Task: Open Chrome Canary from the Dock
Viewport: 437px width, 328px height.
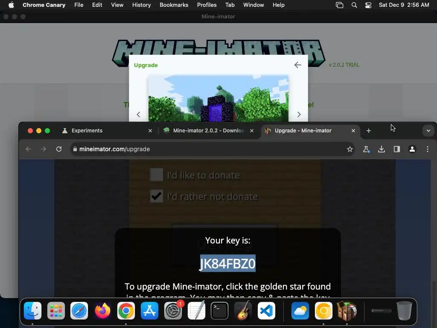Action: 323,310
